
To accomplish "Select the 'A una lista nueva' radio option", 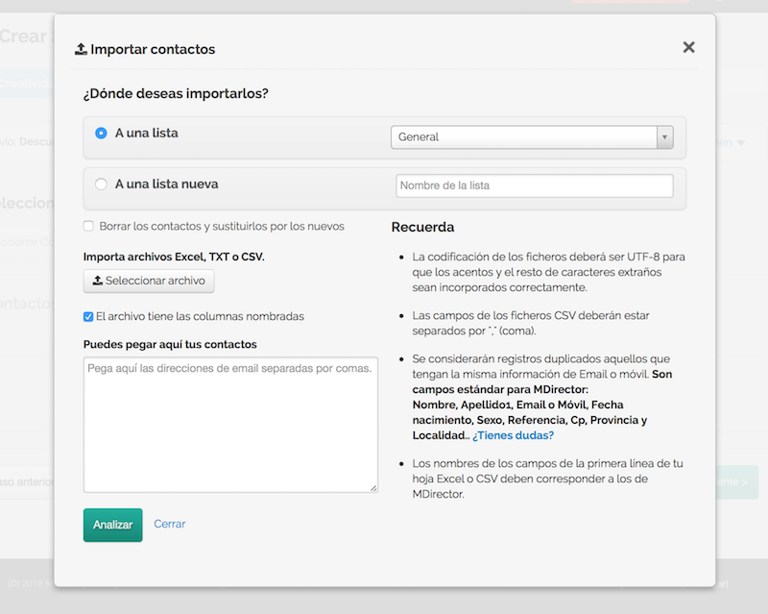I will pos(101,184).
